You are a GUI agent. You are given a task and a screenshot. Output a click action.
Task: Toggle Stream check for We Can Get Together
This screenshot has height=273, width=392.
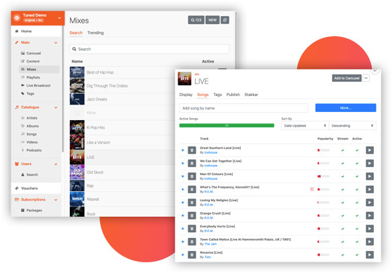(343, 163)
